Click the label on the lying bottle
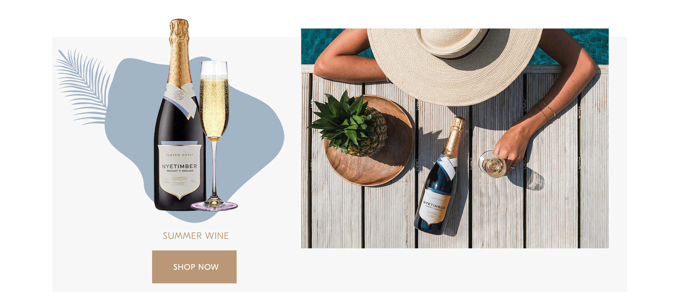The height and width of the screenshot is (302, 679). 434,206
